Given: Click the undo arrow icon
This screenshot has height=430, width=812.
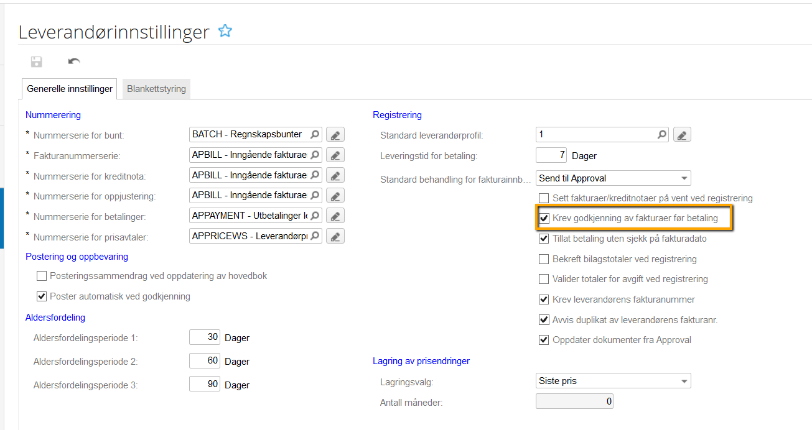Looking at the screenshot, I should point(74,62).
